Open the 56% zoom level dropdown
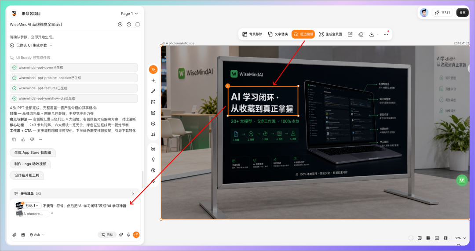 [460, 238]
